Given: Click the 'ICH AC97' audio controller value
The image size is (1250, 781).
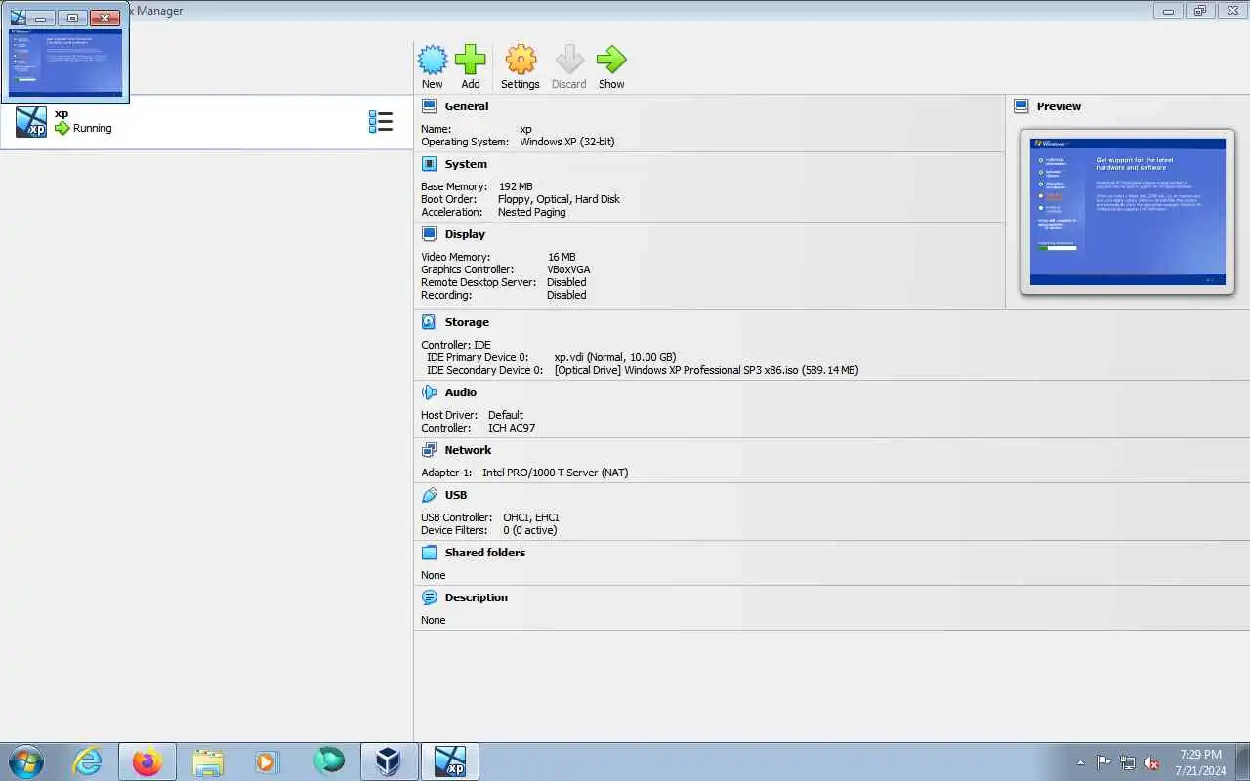Looking at the screenshot, I should pos(512,428).
